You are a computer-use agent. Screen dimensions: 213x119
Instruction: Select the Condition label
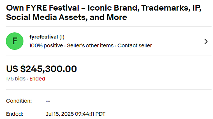click(19, 101)
